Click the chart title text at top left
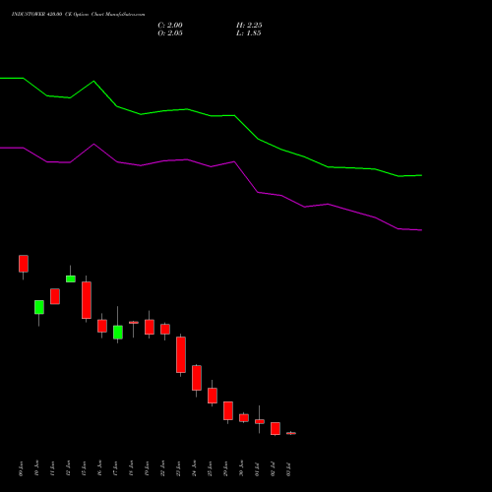 (x=78, y=14)
